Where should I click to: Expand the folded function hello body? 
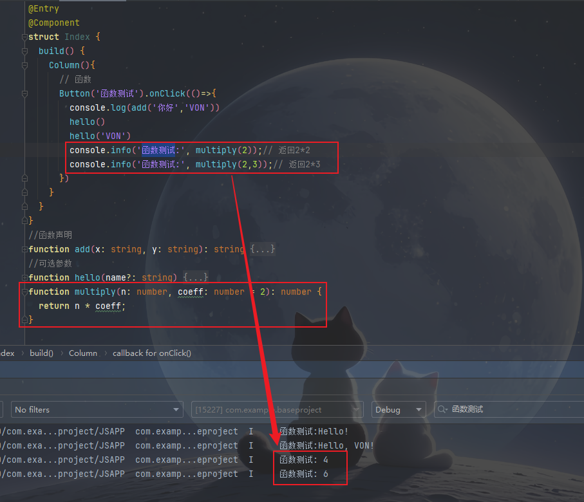(x=24, y=277)
